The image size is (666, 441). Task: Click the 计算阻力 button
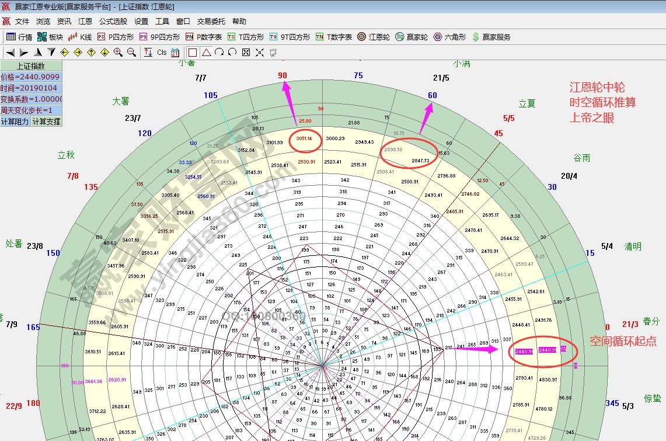(x=15, y=121)
